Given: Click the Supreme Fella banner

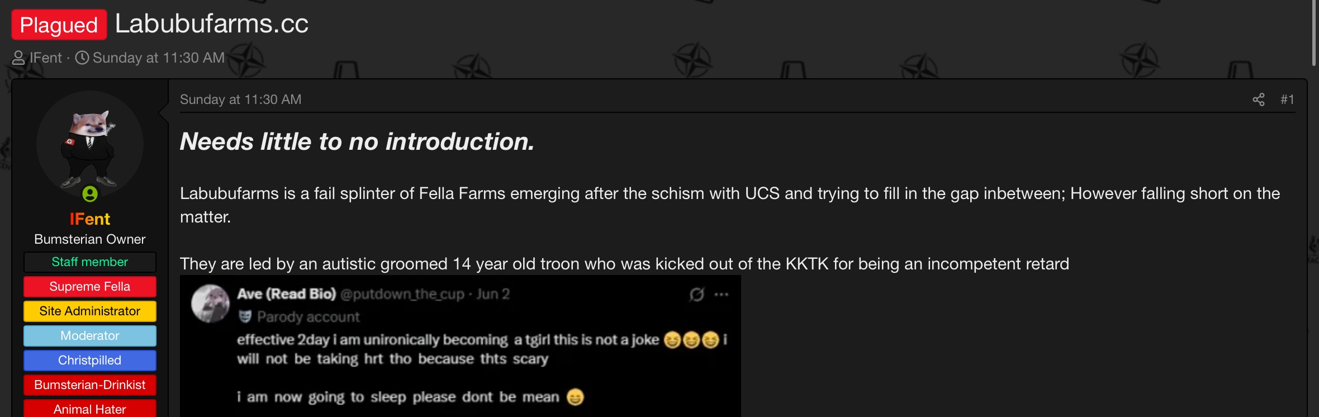Looking at the screenshot, I should (90, 287).
